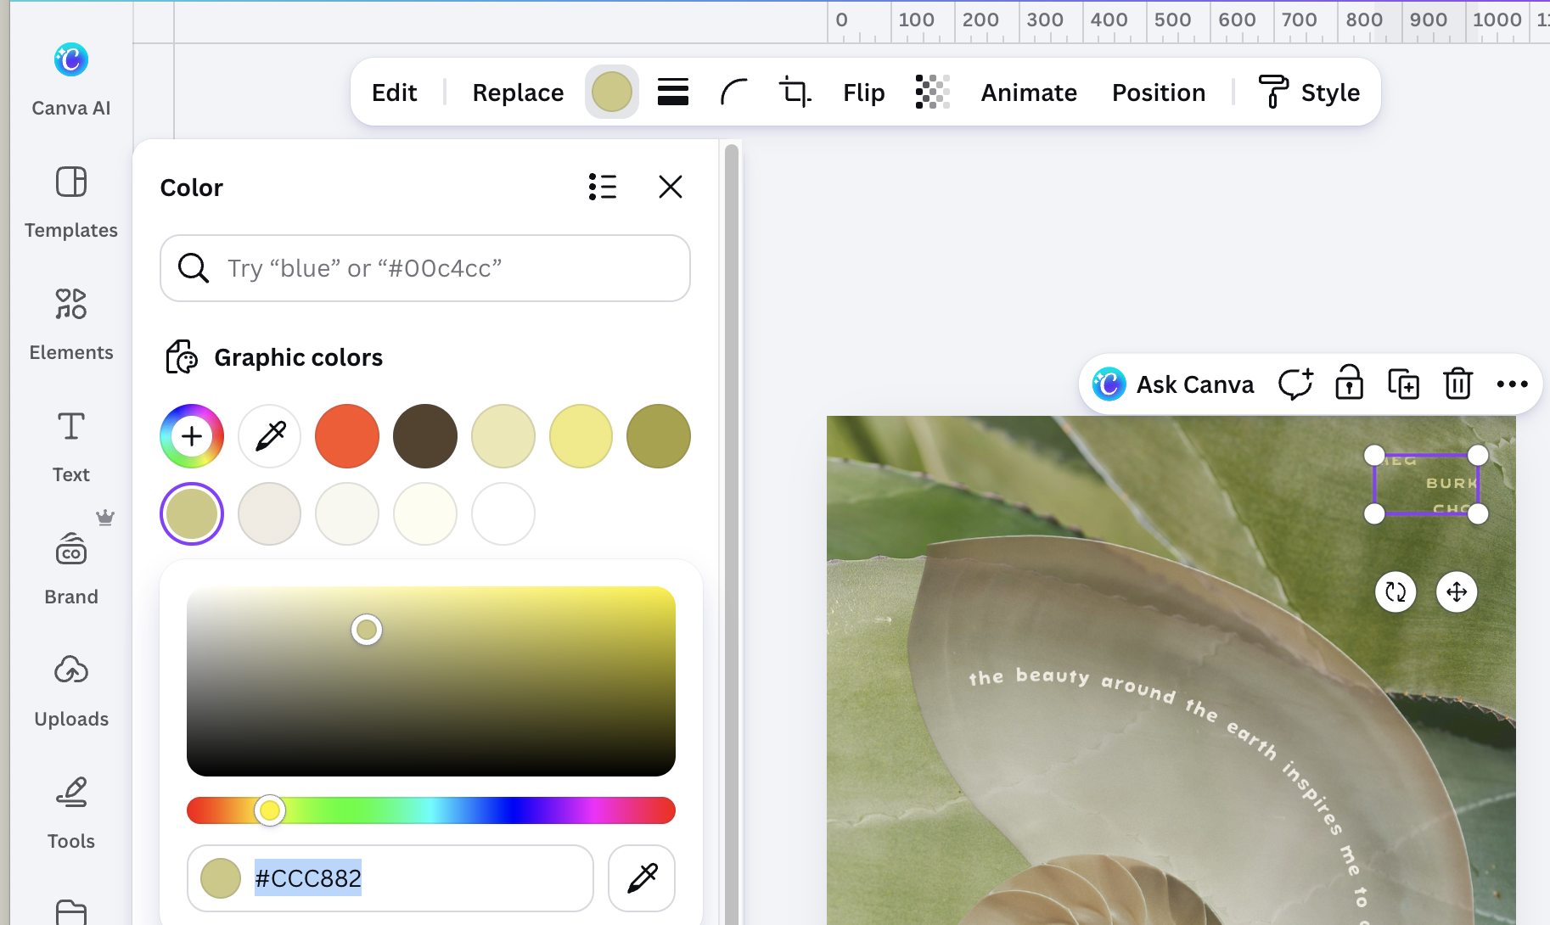Open the Uploads panel
Viewport: 1550px width, 925px height.
pyautogui.click(x=71, y=691)
